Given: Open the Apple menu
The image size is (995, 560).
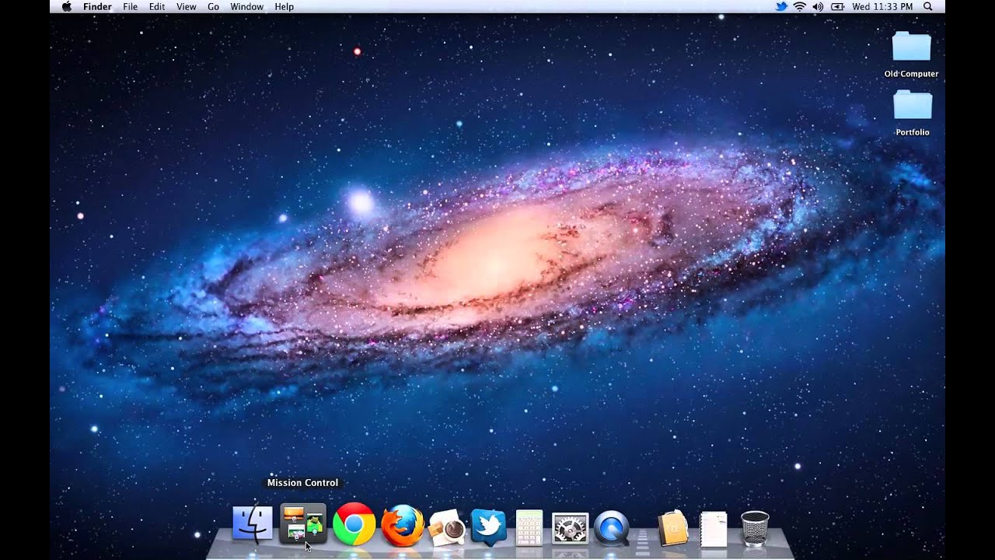Looking at the screenshot, I should pos(66,6).
